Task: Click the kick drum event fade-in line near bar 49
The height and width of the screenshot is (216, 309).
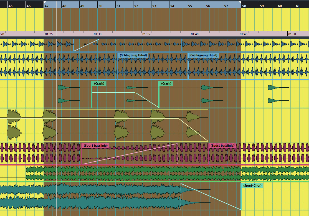Action: 87,45
